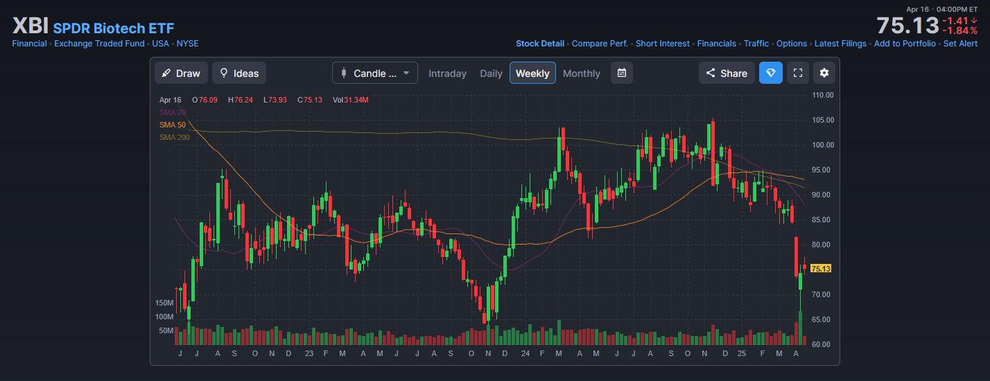Open the Short Interest link

662,44
